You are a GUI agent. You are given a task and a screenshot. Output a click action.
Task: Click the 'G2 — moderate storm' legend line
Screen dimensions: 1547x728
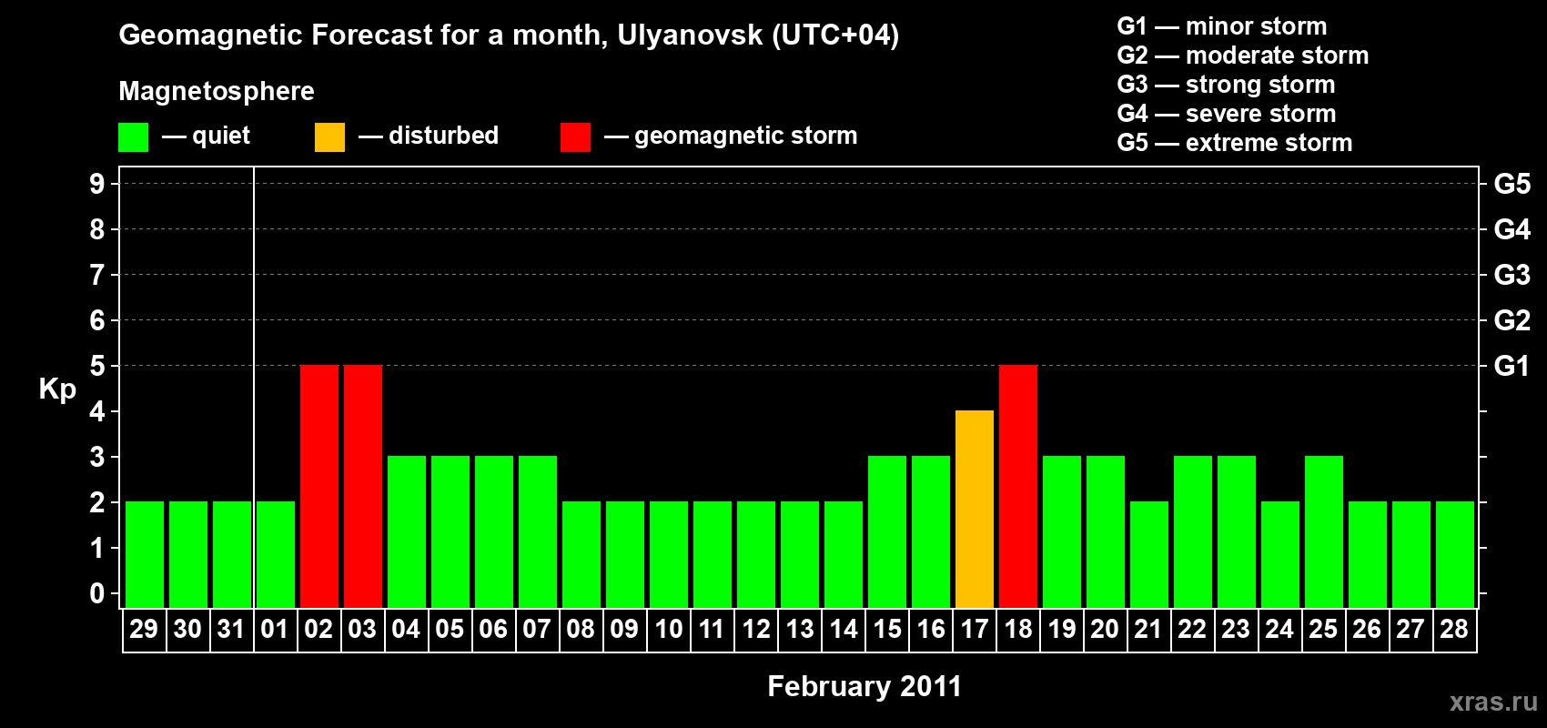point(1243,56)
